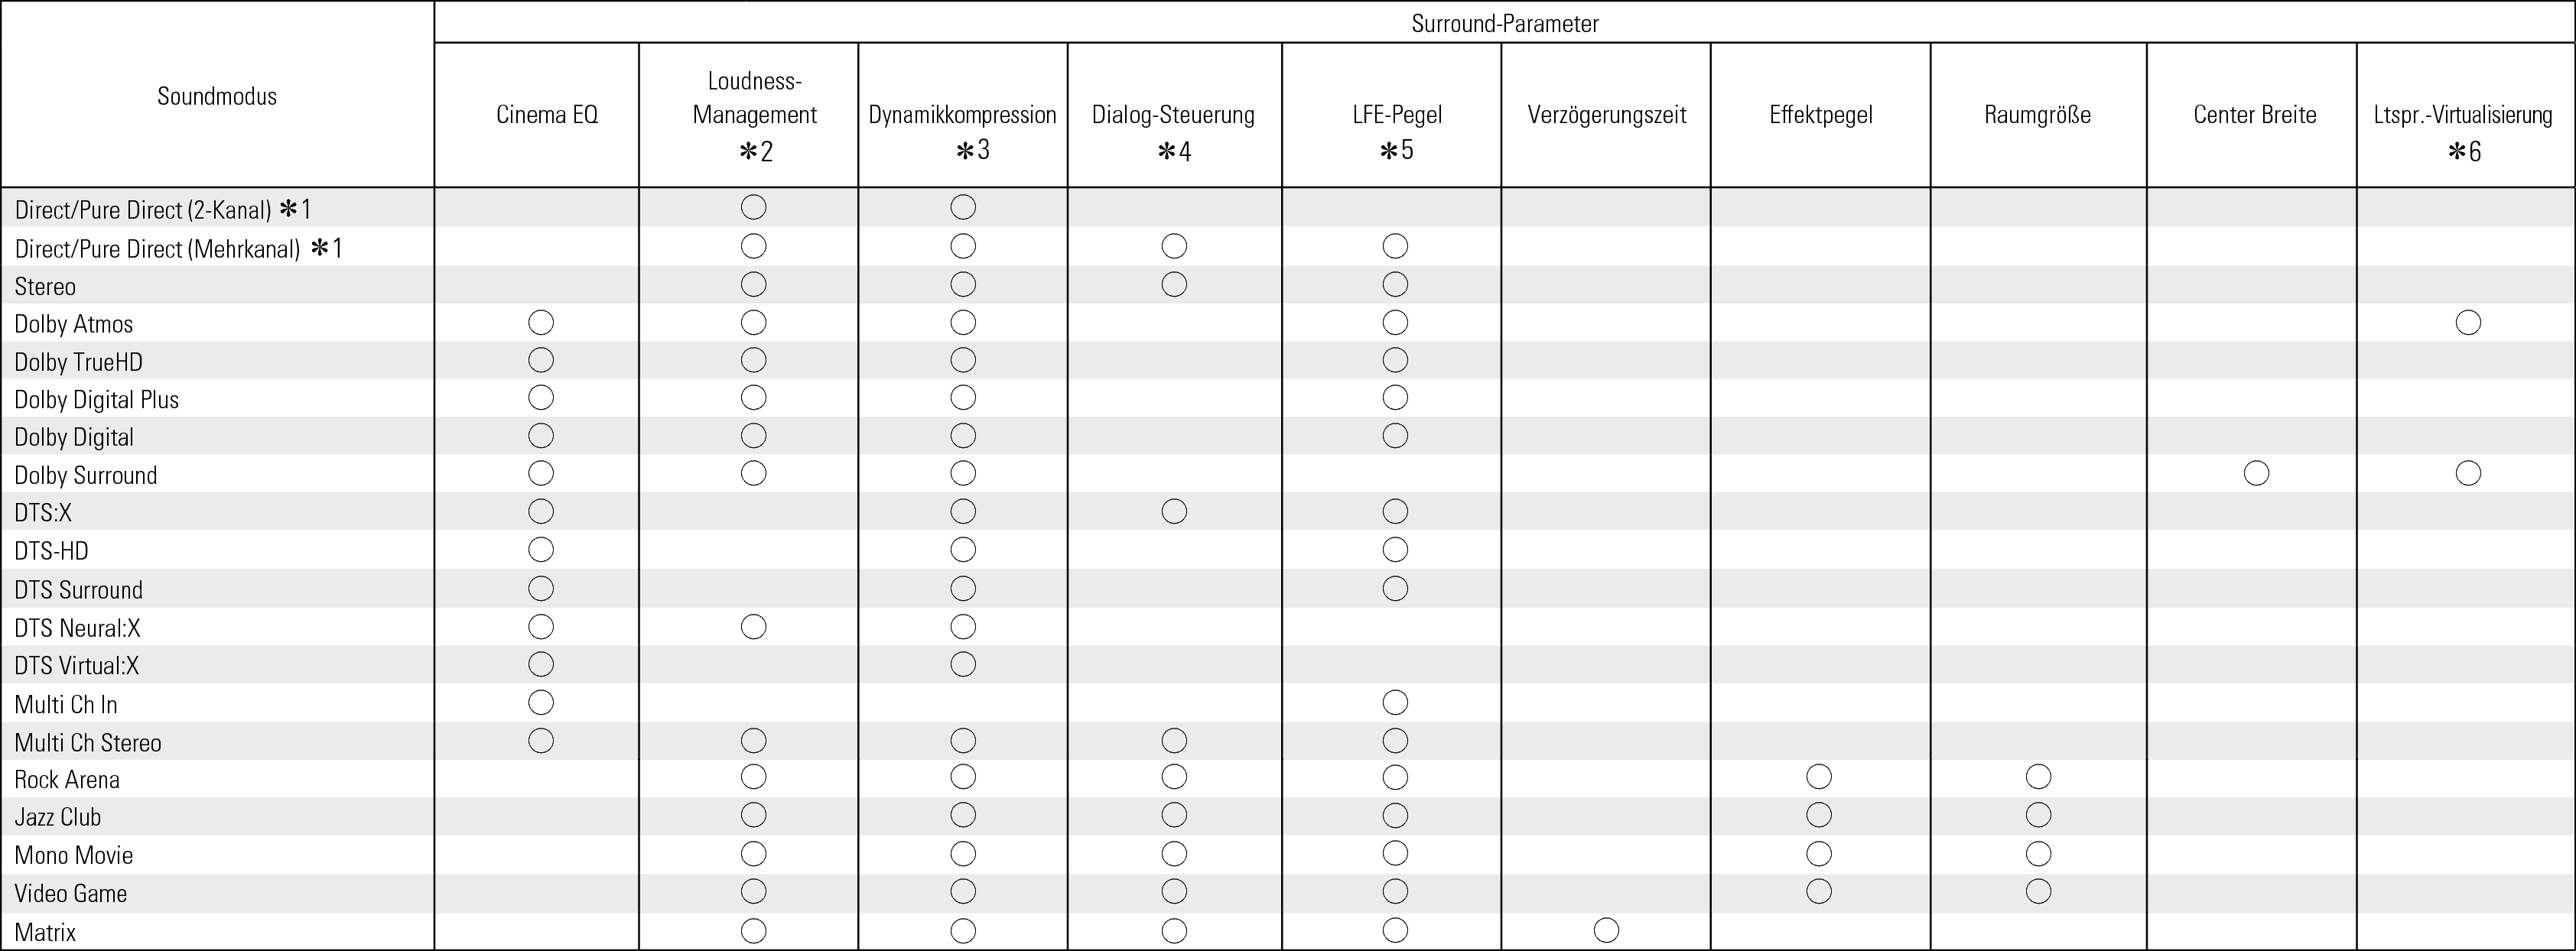Click the Surround-Parameter header
This screenshot has height=951, width=2576.
[x=1504, y=23]
